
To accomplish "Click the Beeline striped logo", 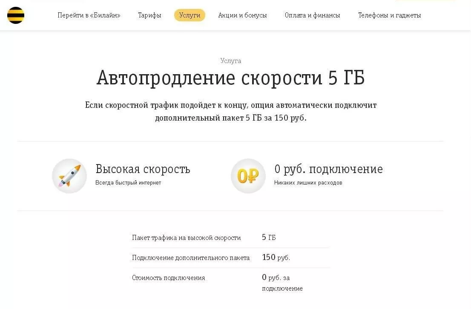I will click(x=16, y=15).
